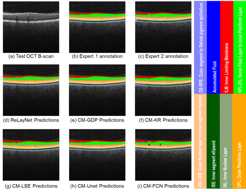Select the CM-KR Predictions image
The height and width of the screenshot is (192, 246).
[x=163, y=90]
